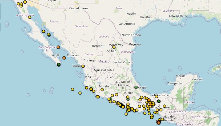221x126 pixels.
Task: Click the yellow marker under Baja California label
Action: point(30,17)
